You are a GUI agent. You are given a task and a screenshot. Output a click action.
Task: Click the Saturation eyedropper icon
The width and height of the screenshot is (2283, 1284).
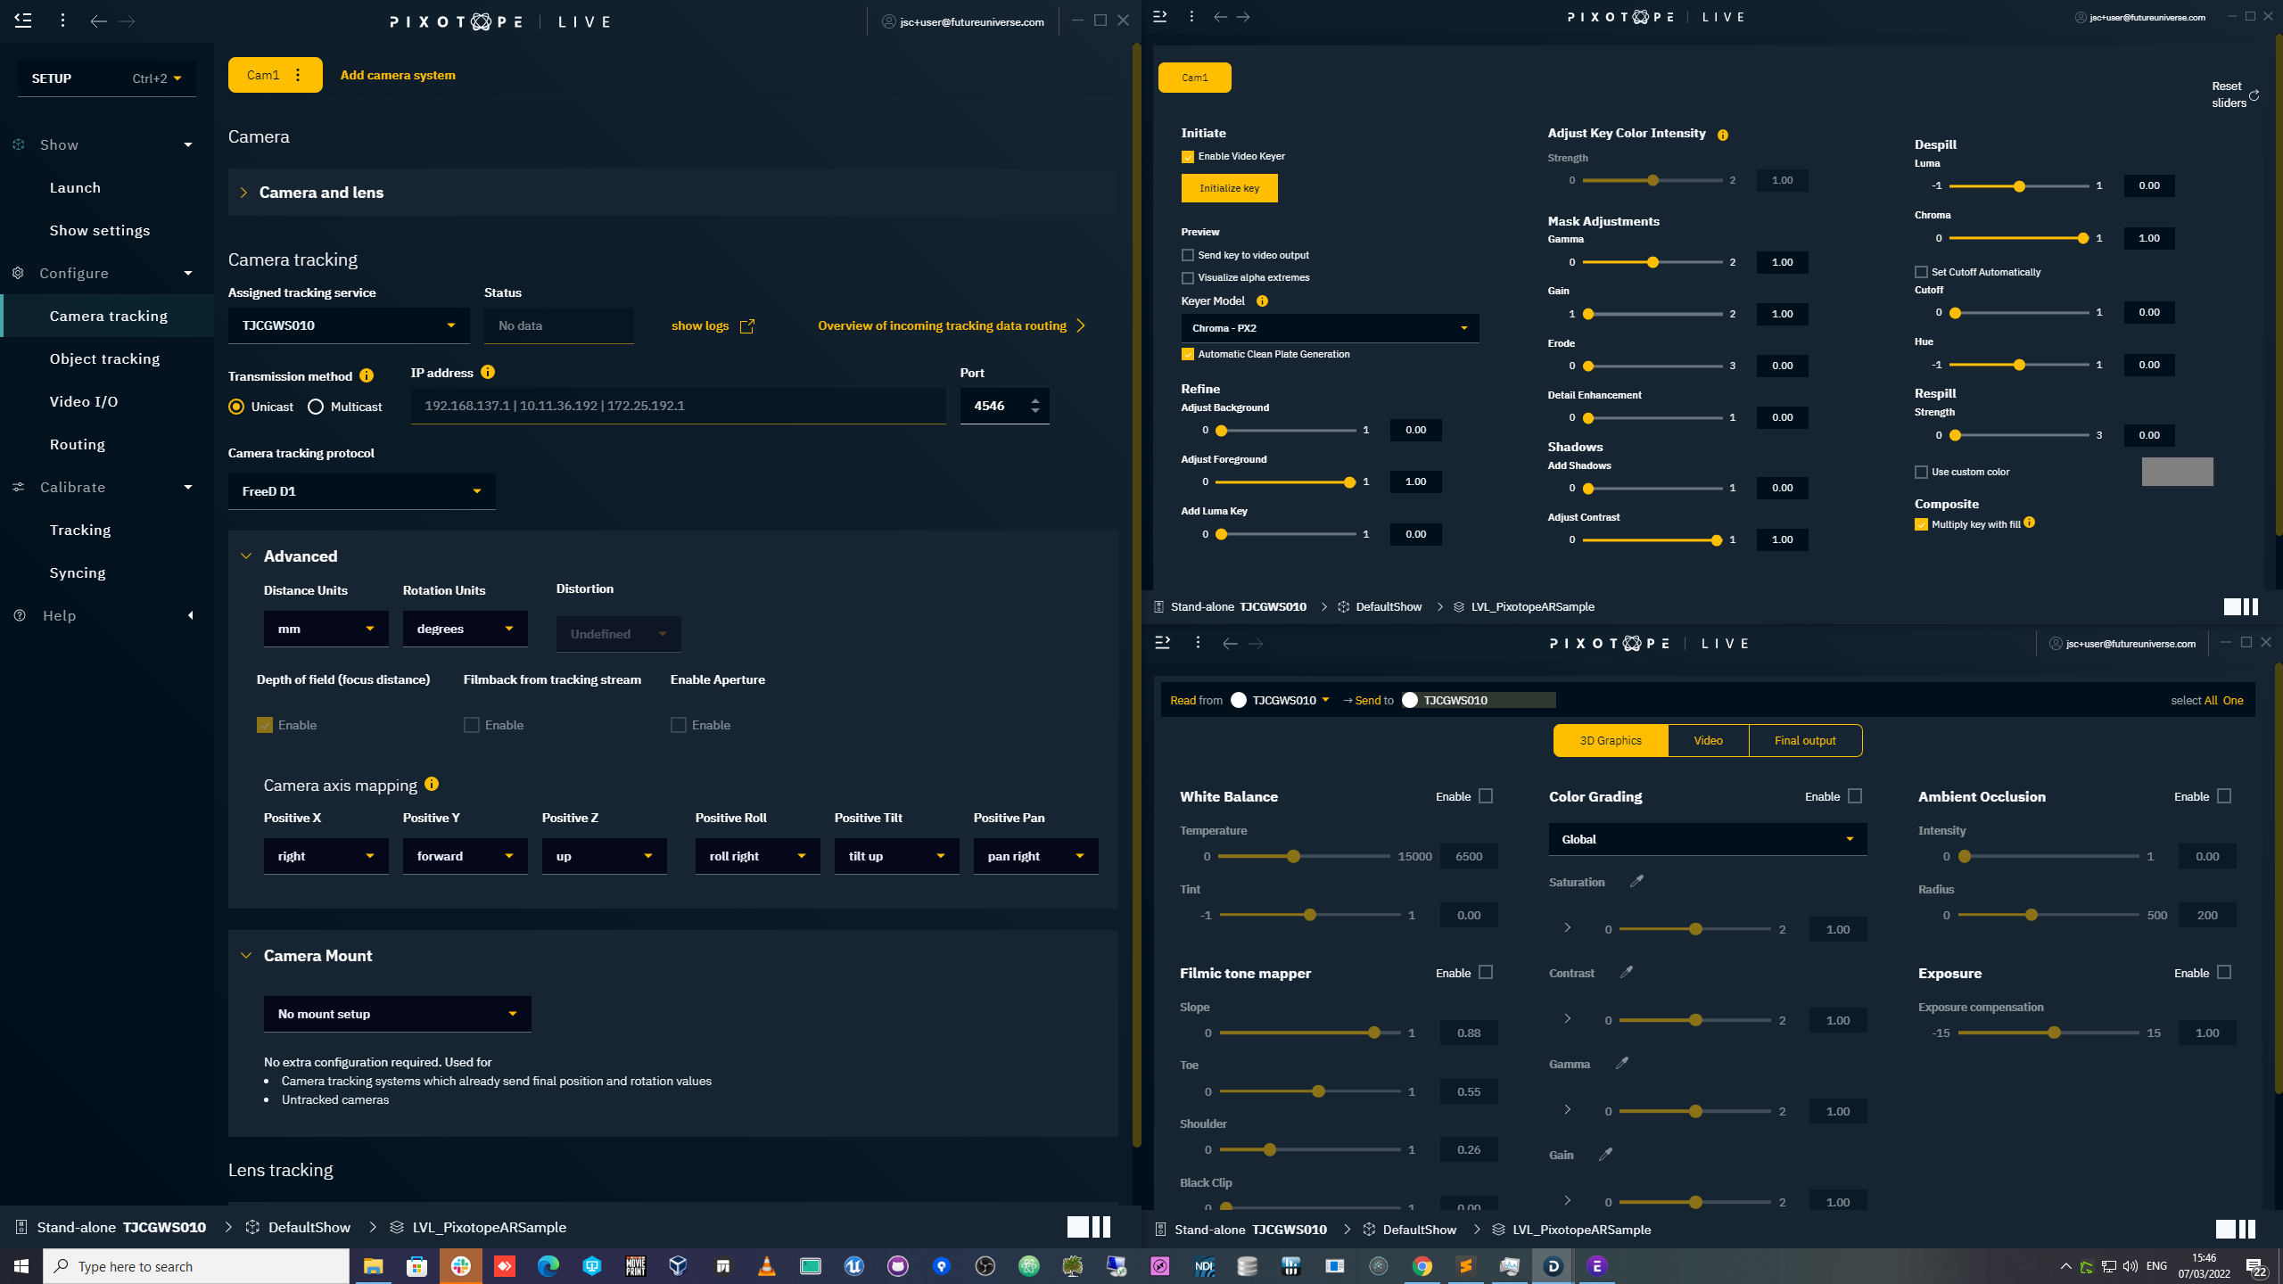[1636, 881]
